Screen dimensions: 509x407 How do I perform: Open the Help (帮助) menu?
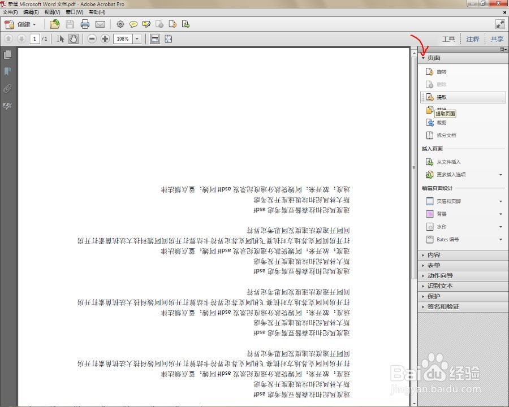(97, 12)
